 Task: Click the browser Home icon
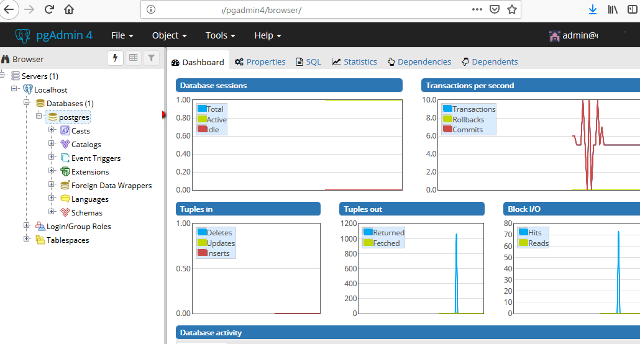point(69,9)
